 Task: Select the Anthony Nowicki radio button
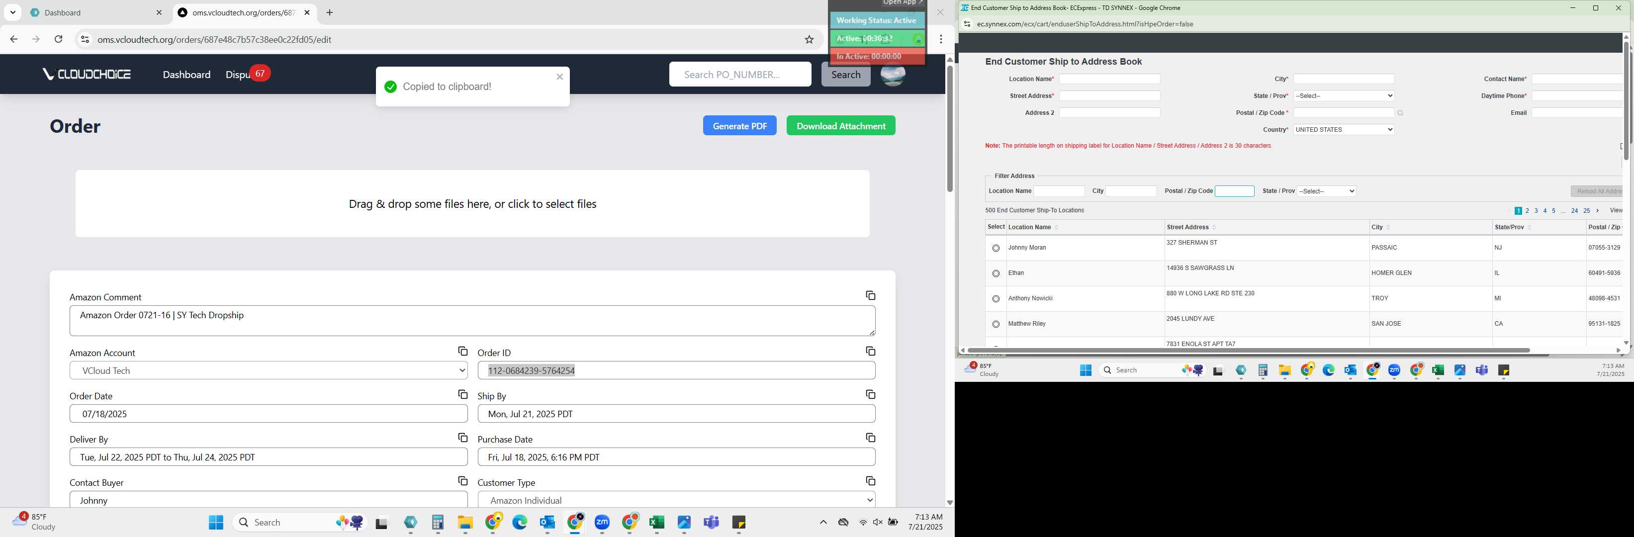click(x=995, y=299)
